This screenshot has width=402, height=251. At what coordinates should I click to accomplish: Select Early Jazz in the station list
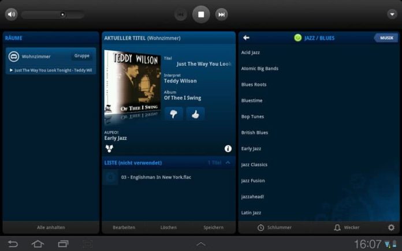click(319, 148)
